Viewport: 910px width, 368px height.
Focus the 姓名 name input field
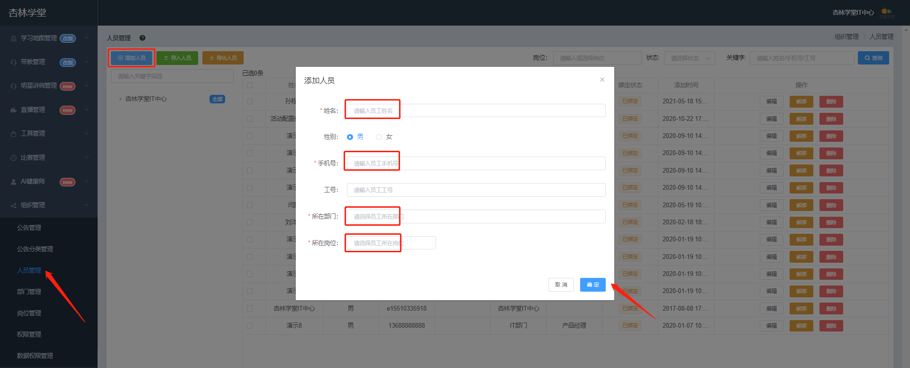[476, 110]
